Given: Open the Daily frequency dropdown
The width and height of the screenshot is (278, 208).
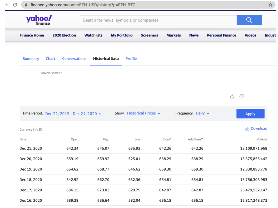Looking at the screenshot, I should 203,113.
